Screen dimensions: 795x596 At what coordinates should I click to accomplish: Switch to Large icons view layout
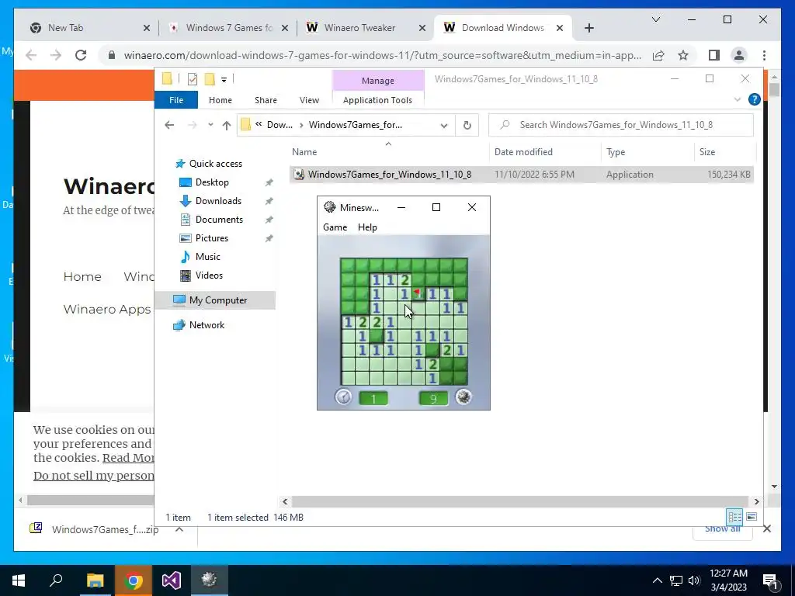[752, 517]
